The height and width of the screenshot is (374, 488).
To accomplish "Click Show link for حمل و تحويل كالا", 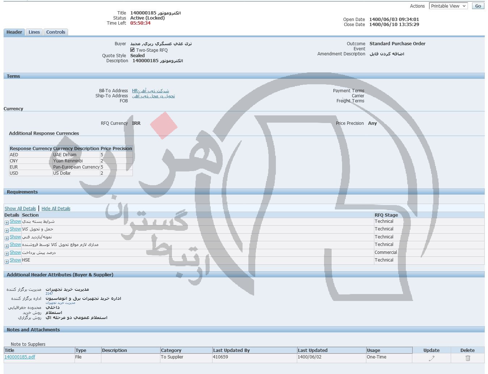I will click(15, 229).
